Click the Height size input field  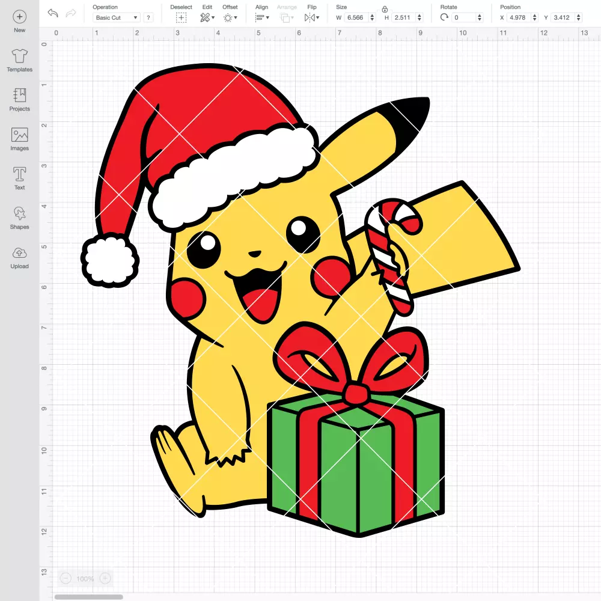point(403,17)
